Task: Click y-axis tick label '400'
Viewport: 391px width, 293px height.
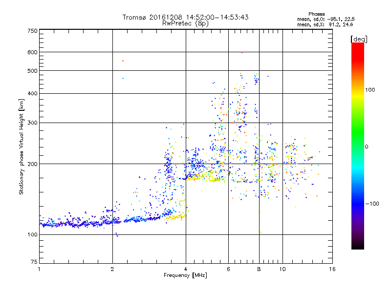Action: click(x=33, y=93)
